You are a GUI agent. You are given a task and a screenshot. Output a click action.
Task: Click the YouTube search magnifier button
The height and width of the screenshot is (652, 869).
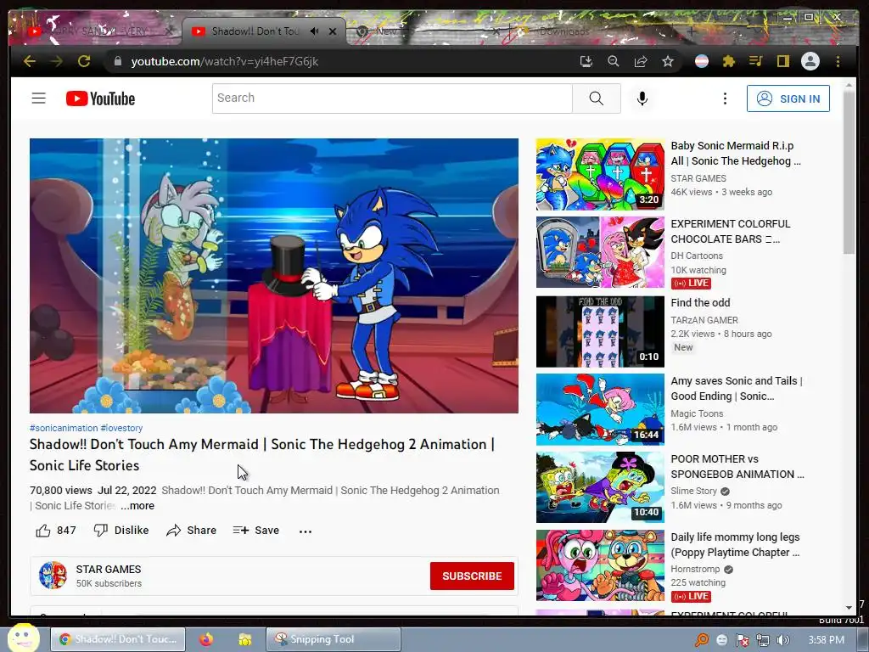(x=597, y=98)
